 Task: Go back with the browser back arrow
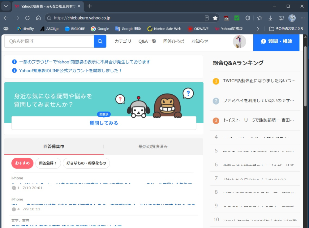pyautogui.click(x=6, y=18)
